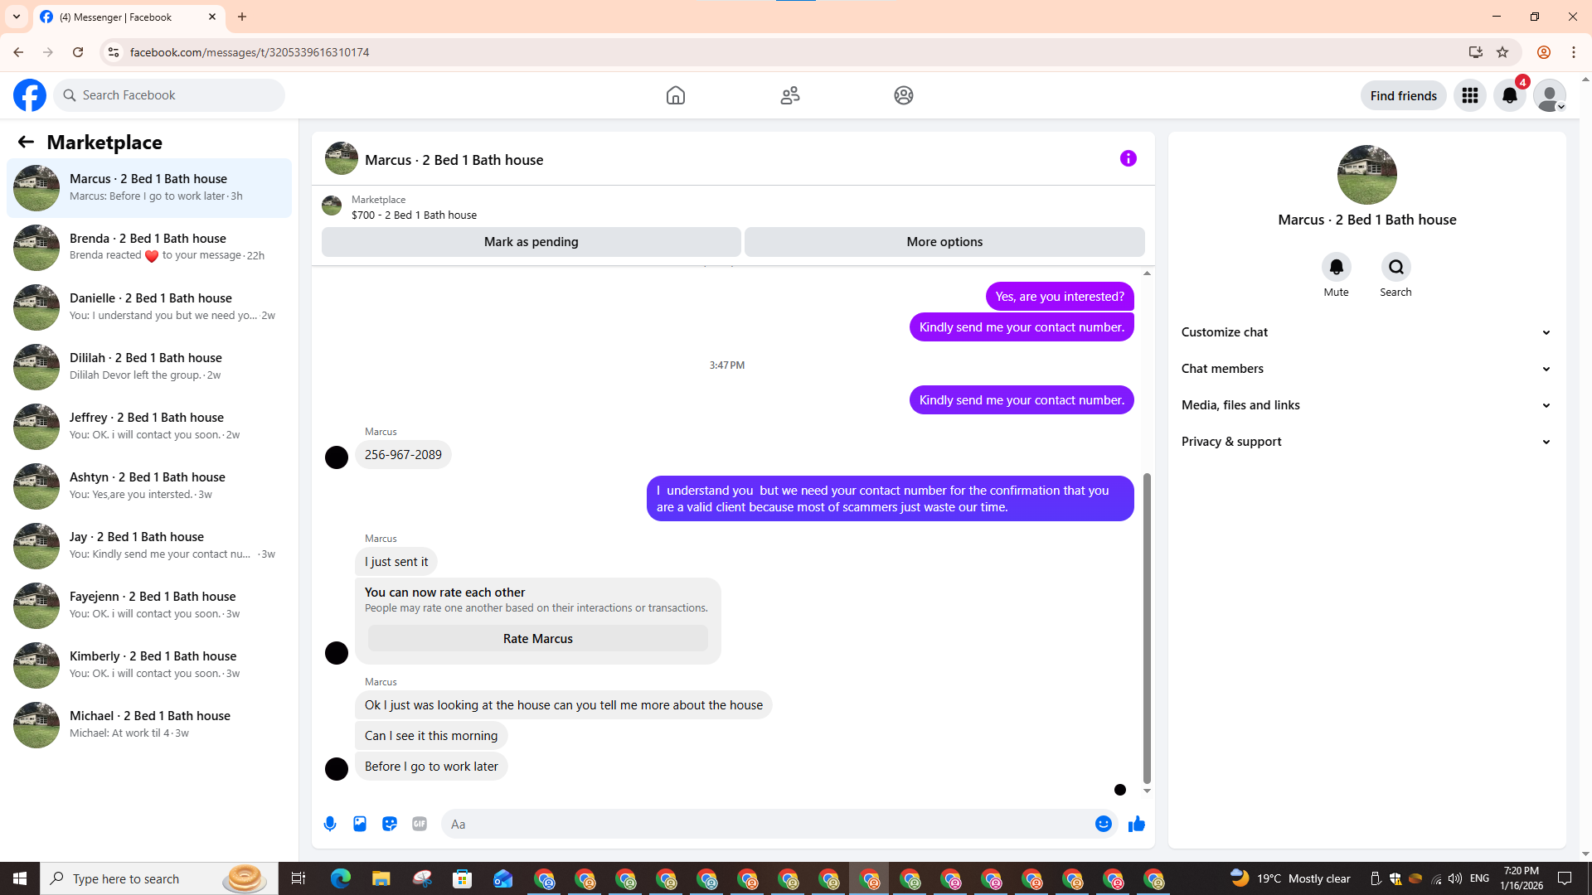Open the sticker picker icon
1592x895 pixels.
tap(390, 824)
